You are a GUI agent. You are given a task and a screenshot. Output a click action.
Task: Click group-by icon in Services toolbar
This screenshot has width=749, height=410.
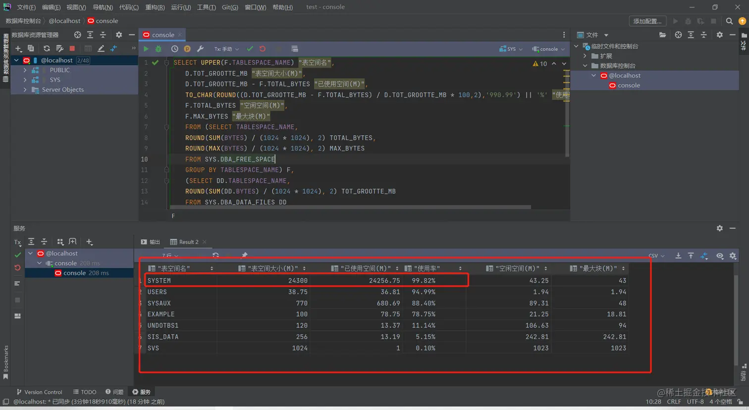point(60,242)
